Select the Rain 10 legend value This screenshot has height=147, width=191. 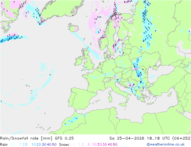pos(33,145)
